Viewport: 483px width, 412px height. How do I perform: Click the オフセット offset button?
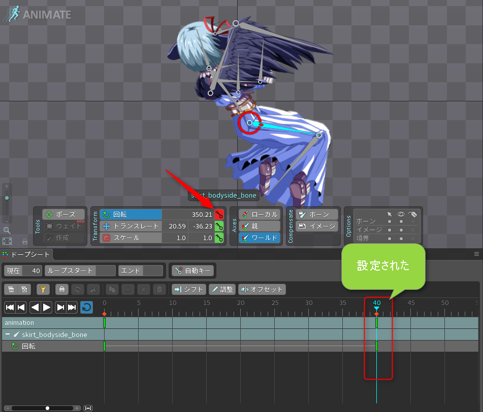pyautogui.click(x=262, y=289)
